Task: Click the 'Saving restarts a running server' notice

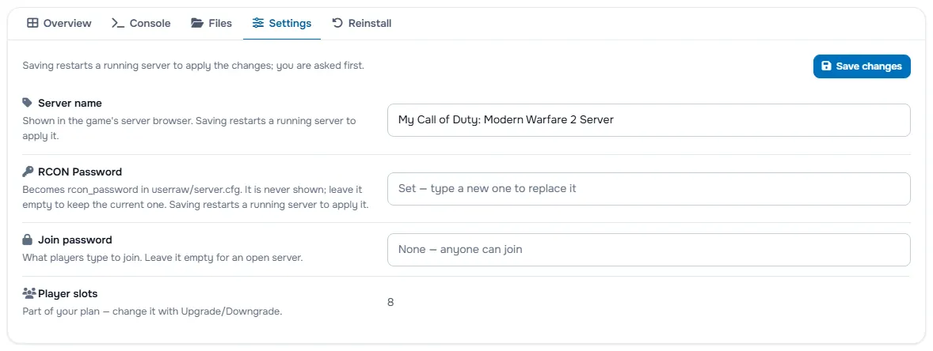Action: coord(193,66)
